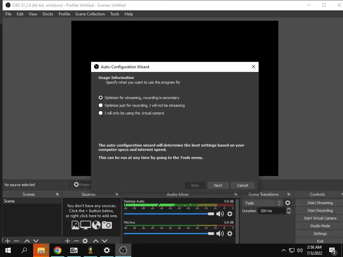The width and height of the screenshot is (343, 257).
Task: Open the File menu
Action: pyautogui.click(x=8, y=14)
